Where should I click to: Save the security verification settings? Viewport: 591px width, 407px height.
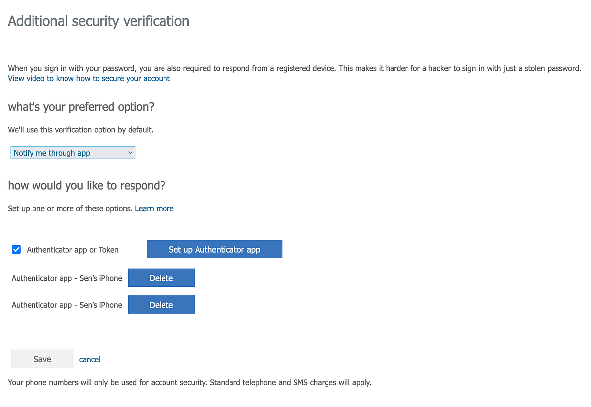coord(42,359)
